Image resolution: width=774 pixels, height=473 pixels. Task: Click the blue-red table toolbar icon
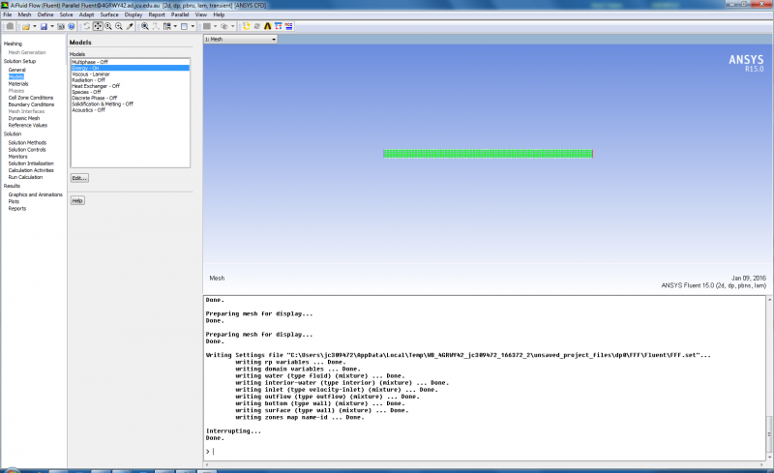coord(279,26)
